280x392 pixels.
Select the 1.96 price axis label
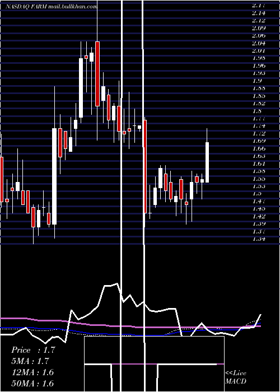(259, 66)
